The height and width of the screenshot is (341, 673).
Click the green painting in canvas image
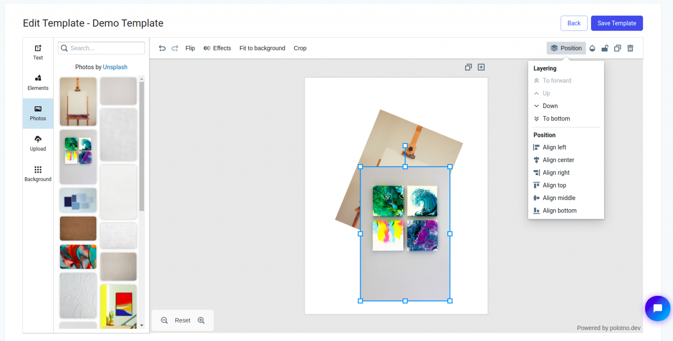tap(388, 201)
